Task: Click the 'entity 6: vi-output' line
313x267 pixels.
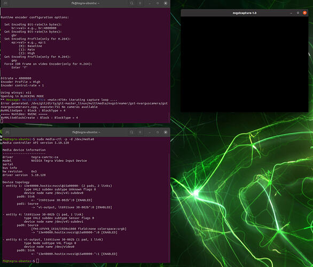Action: click(53, 239)
